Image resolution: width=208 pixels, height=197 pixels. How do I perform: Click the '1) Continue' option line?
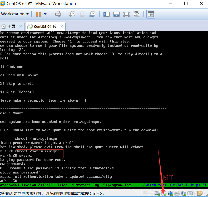coord(12,67)
